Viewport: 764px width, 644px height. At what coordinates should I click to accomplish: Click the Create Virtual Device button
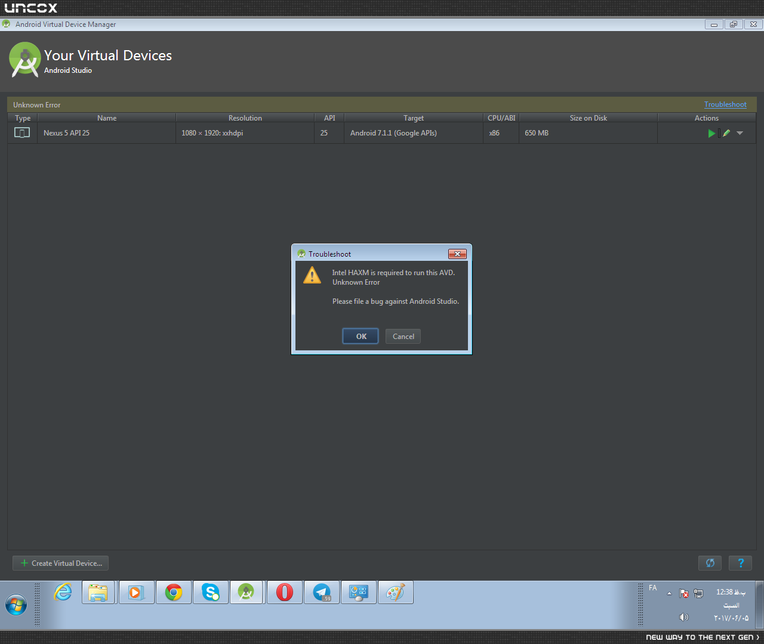pyautogui.click(x=61, y=563)
